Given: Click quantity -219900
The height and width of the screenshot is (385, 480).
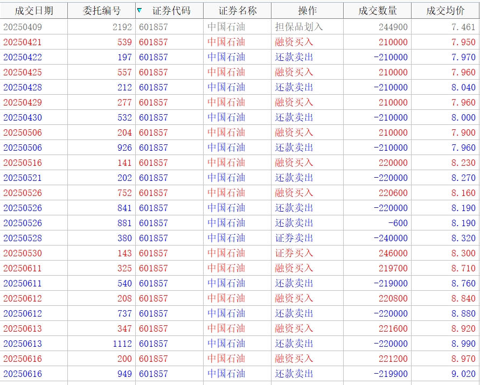Looking at the screenshot, I should coord(391,374).
